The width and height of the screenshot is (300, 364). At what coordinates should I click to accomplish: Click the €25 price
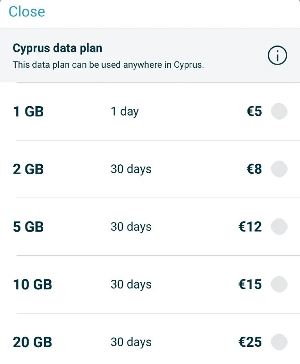250,342
